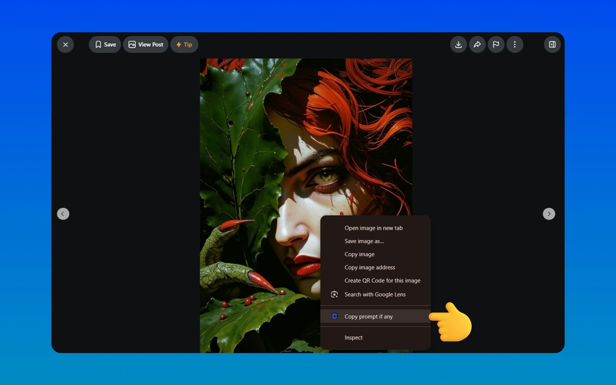Go to the previous image with left chevron
This screenshot has height=385, width=616.
click(63, 214)
